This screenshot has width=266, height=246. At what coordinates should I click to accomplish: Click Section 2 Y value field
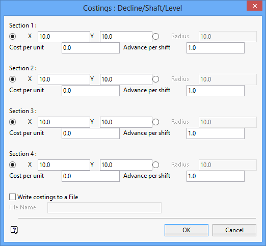pyautogui.click(x=126, y=79)
